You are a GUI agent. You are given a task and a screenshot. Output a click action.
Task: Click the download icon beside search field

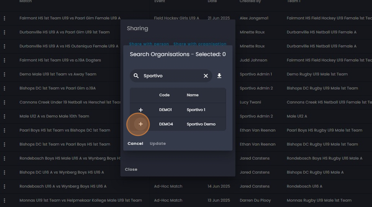click(x=219, y=76)
